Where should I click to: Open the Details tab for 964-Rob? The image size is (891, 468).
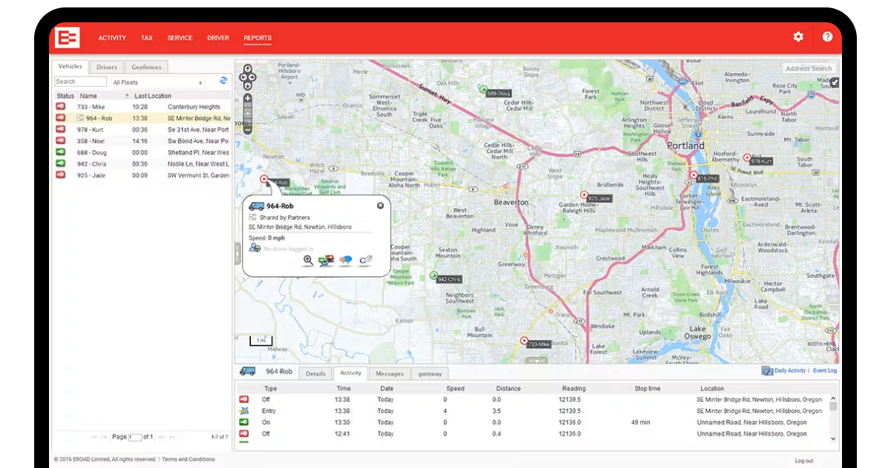[x=316, y=374]
